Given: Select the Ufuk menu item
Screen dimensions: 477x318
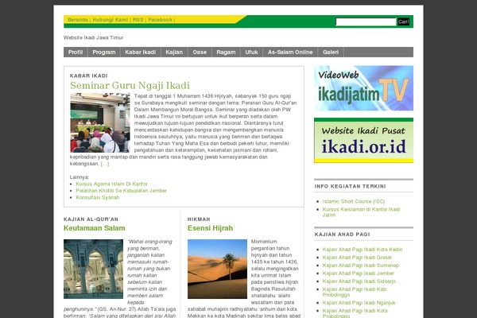Looking at the screenshot, I should coord(251,52).
